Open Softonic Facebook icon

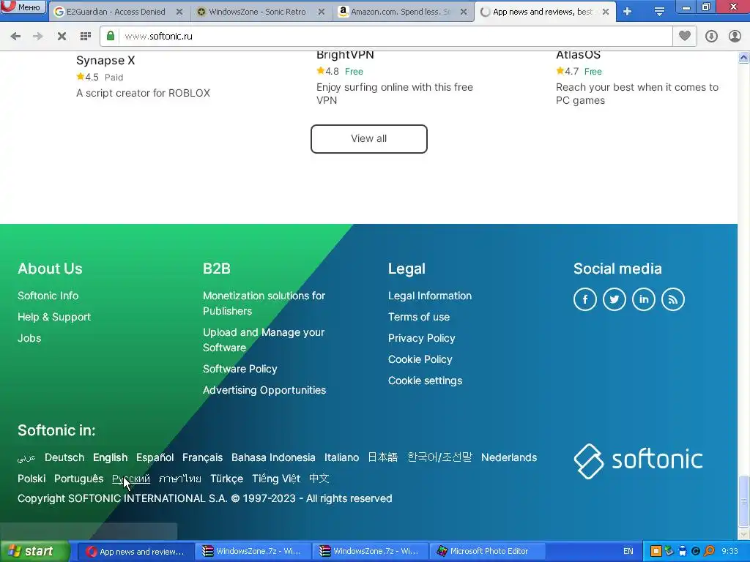pos(585,299)
